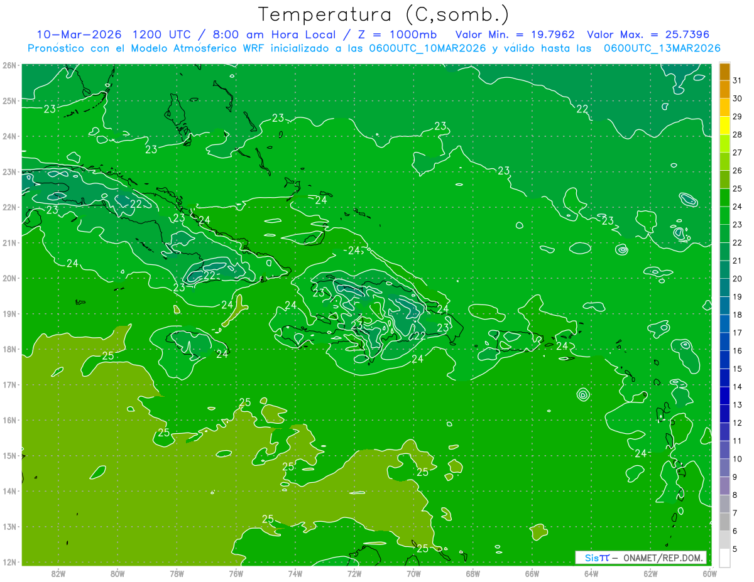Click the colorbar label '17'

[737, 333]
